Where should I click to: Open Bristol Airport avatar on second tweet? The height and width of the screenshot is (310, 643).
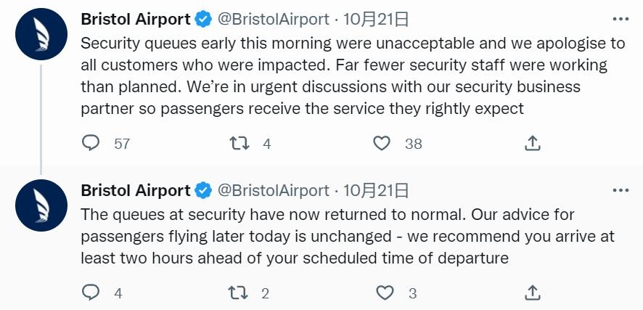pyautogui.click(x=41, y=205)
